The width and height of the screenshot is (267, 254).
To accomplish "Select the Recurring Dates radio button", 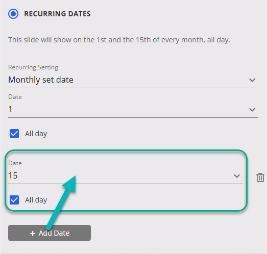I will 13,14.
